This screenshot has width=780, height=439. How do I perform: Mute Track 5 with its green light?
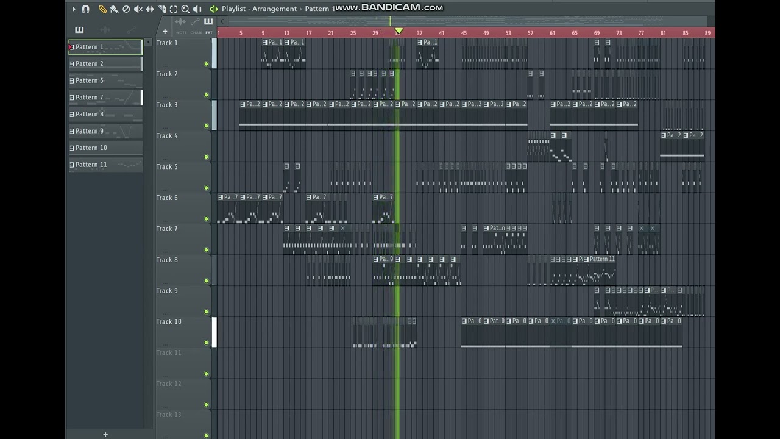click(x=206, y=188)
